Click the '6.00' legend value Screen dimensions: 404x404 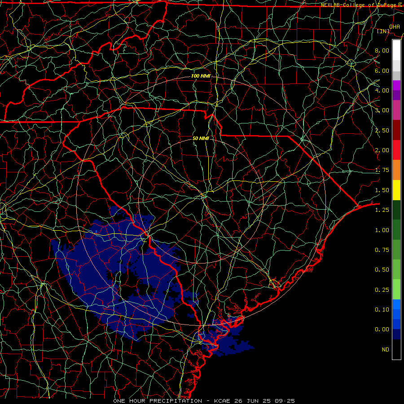pyautogui.click(x=382, y=70)
